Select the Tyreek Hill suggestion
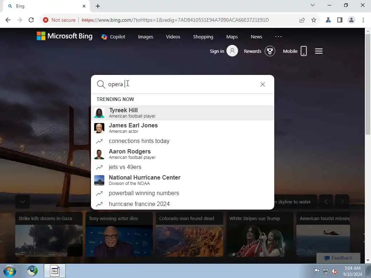The width and height of the screenshot is (371, 278). [183, 113]
